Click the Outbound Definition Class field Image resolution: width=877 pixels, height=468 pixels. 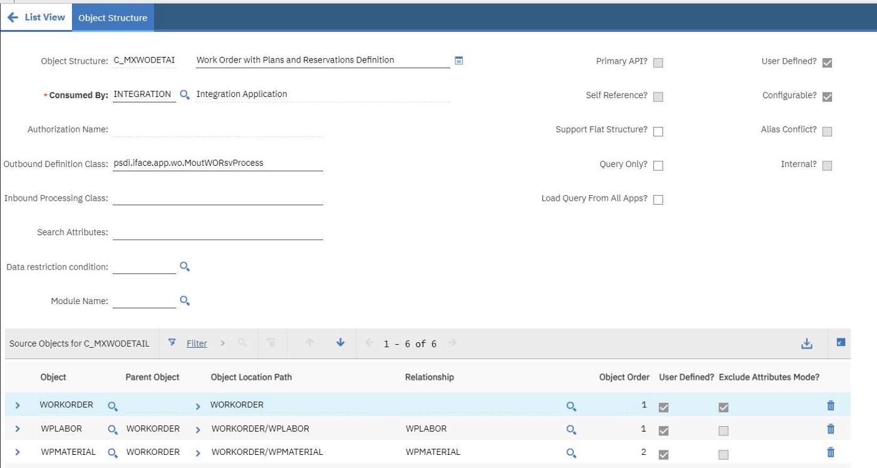(x=218, y=163)
